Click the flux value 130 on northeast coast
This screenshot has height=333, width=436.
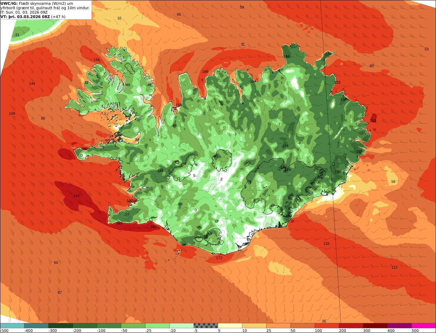(x=328, y=54)
